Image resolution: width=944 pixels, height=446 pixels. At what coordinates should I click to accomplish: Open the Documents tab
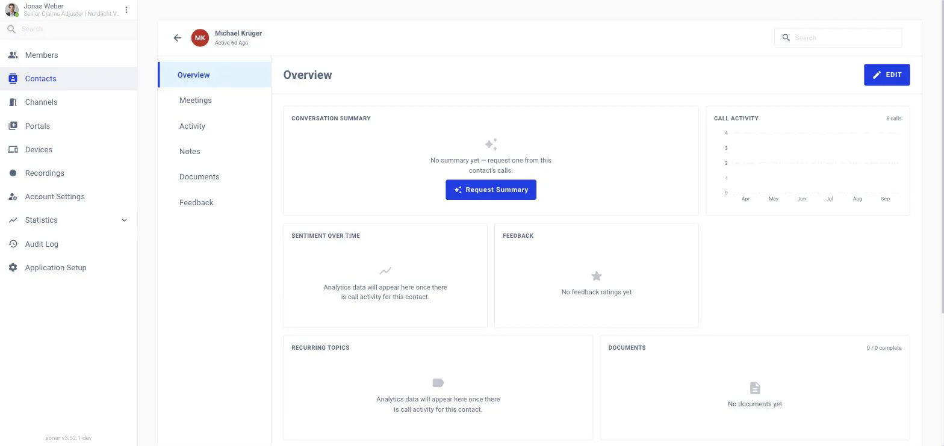(215, 177)
